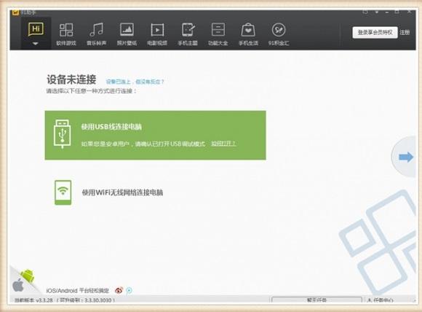Expand the arrow under the Hi icon
This screenshot has height=312, width=422.
click(36, 44)
